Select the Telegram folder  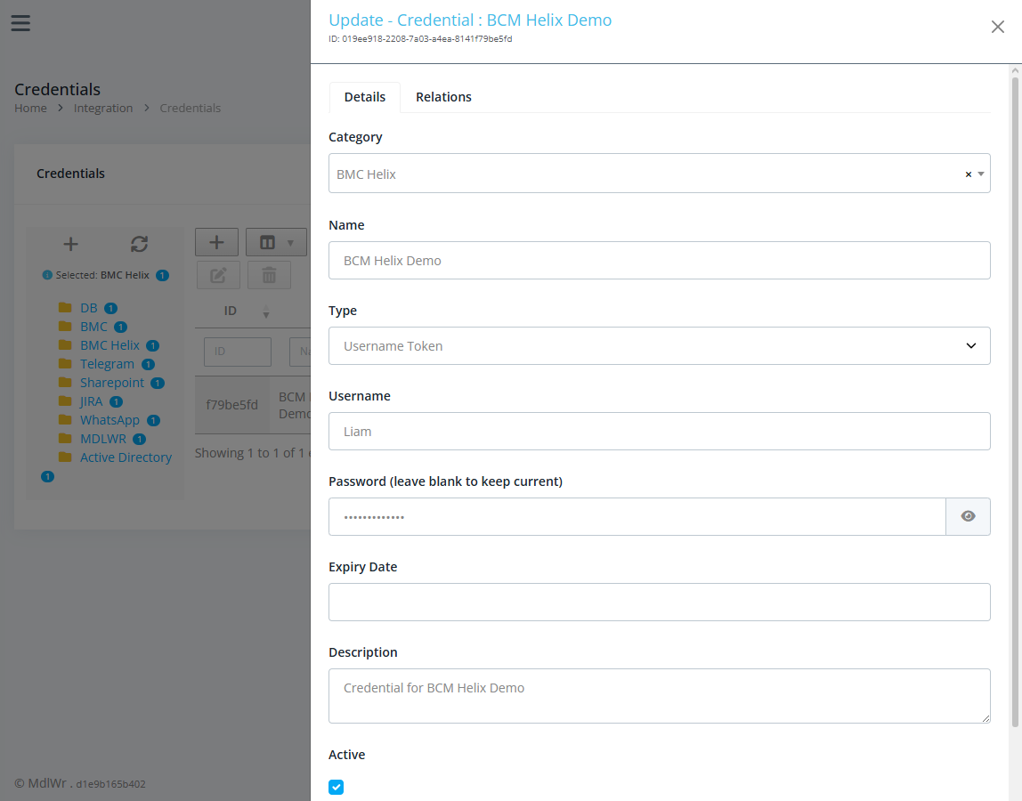[x=107, y=364]
